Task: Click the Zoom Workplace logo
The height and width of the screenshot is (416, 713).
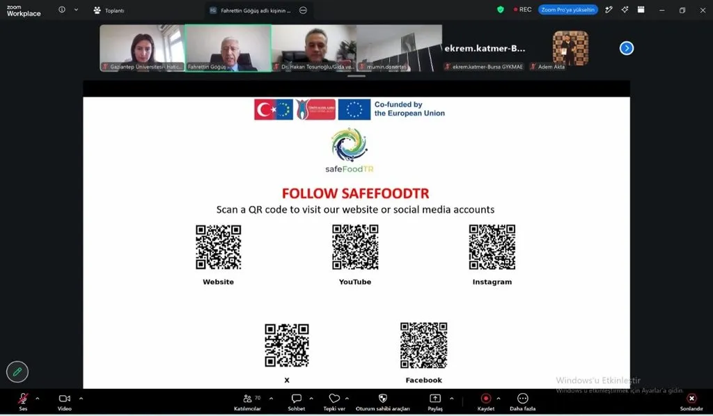Action: tap(24, 10)
